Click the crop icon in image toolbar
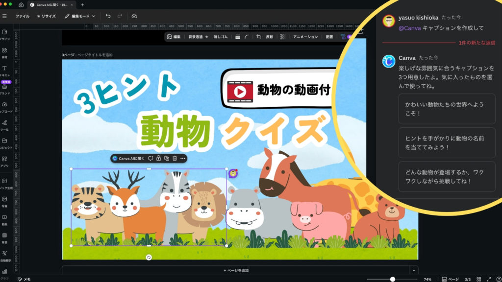Image resolution: width=502 pixels, height=282 pixels. coord(258,37)
